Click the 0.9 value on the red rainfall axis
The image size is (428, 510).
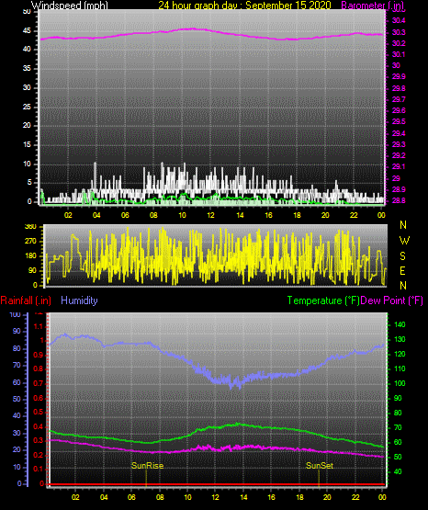[x=39, y=355]
